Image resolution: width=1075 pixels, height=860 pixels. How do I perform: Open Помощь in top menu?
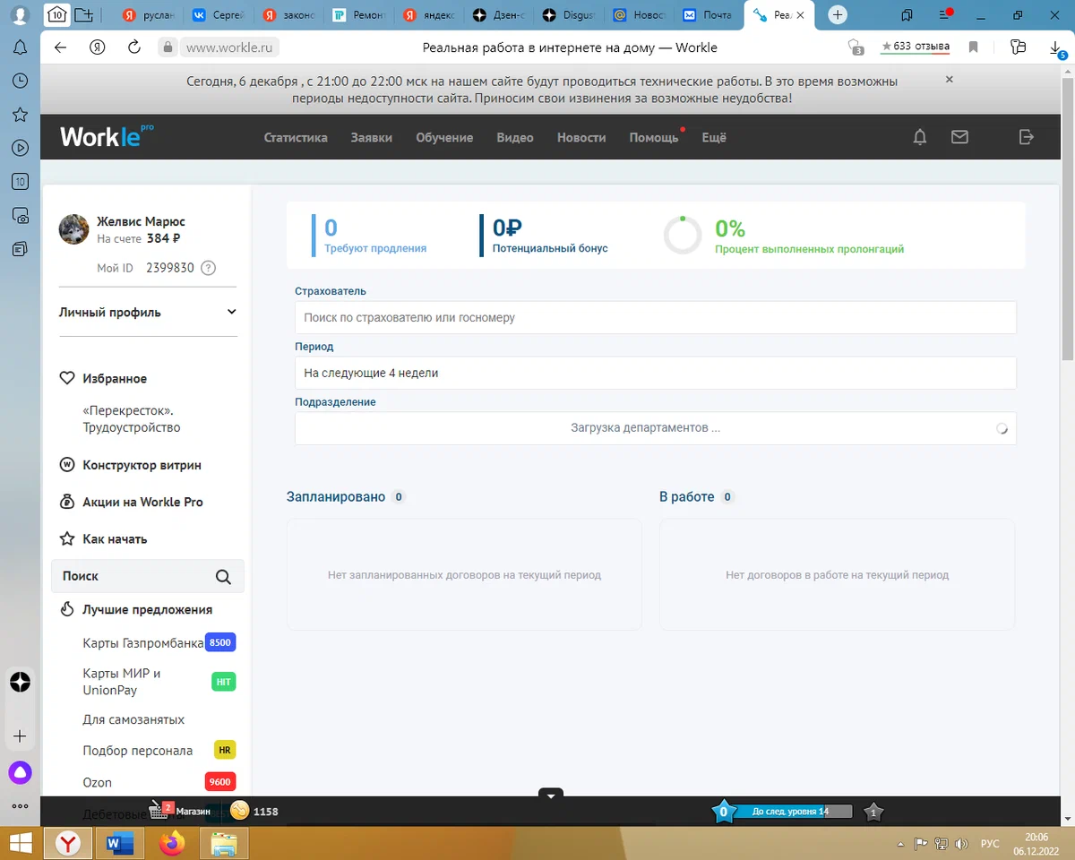tap(654, 137)
